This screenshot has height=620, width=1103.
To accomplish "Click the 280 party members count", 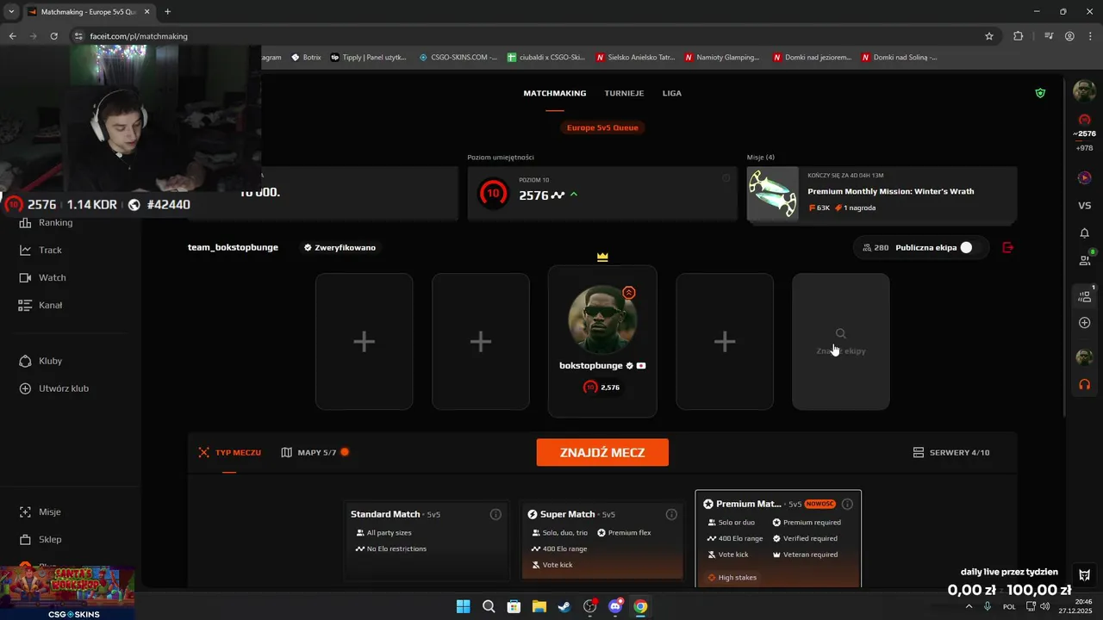I will [x=876, y=247].
